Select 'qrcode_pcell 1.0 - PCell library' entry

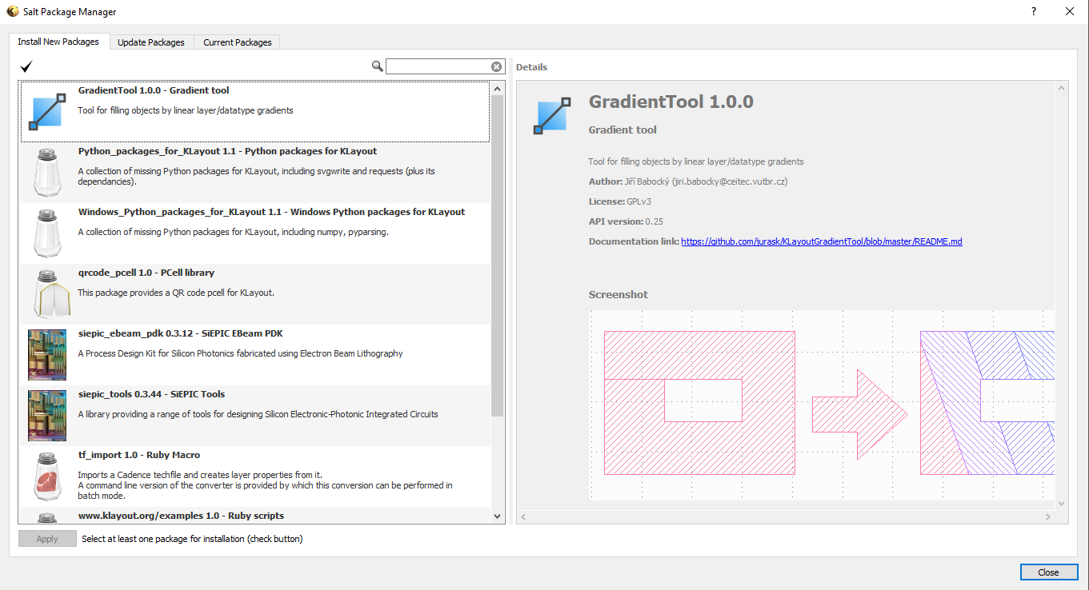254,294
